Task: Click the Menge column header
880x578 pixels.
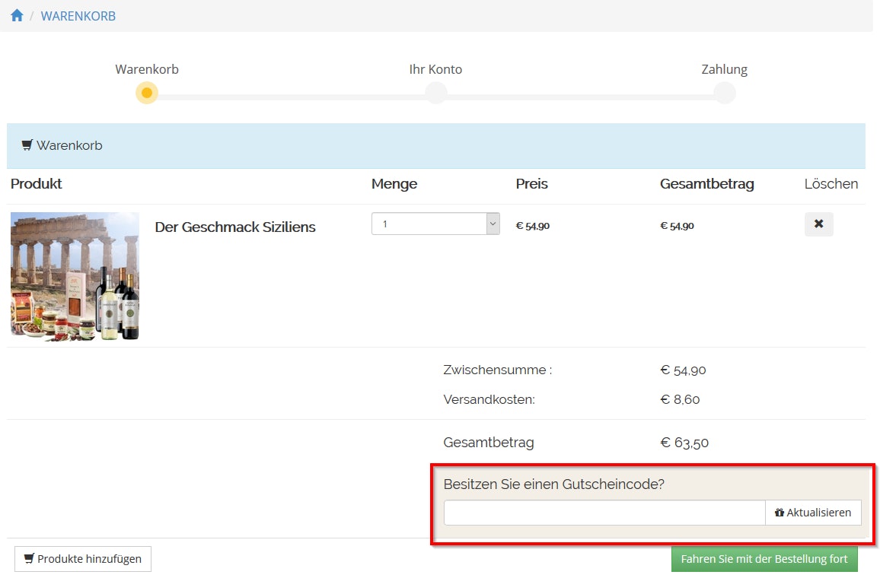Action: pos(394,184)
